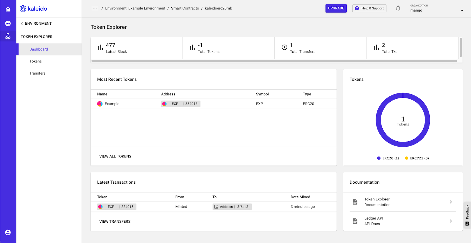The height and width of the screenshot is (243, 471).
Task: Select Dashboard in sidebar
Action: (49, 49)
